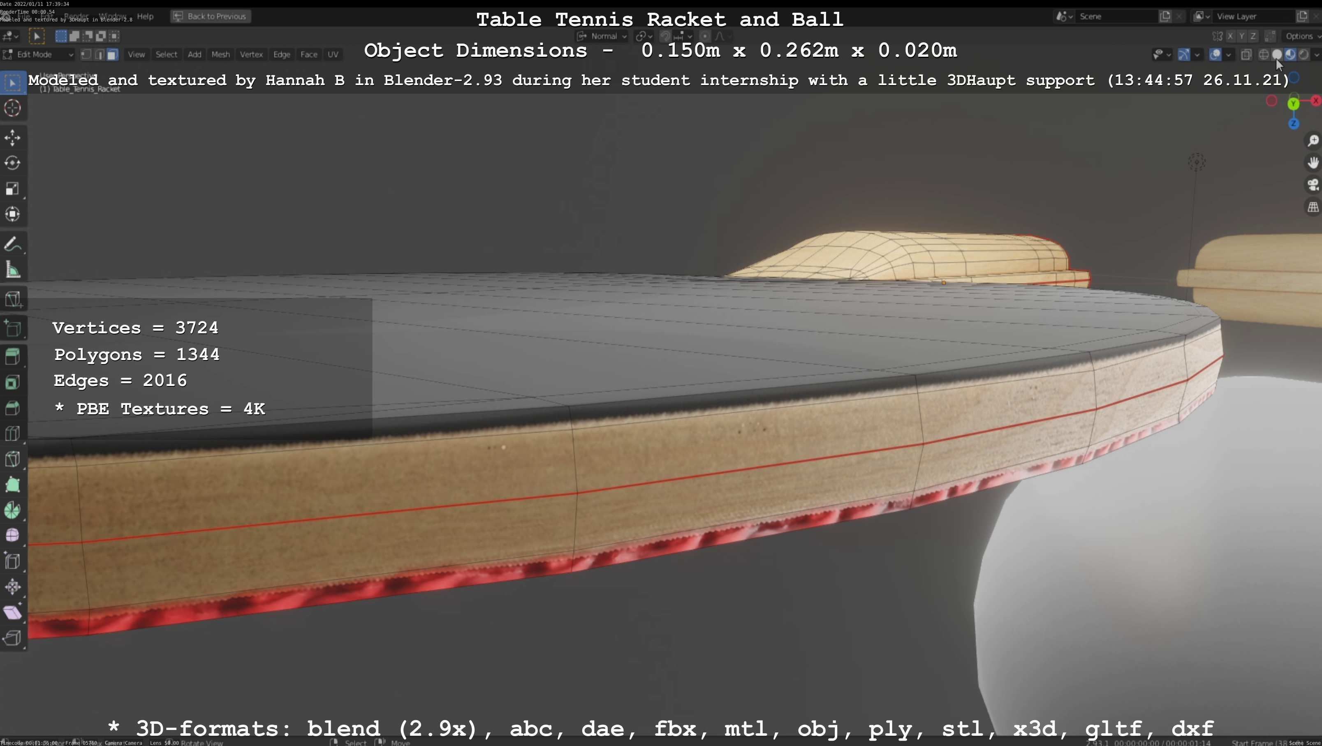Select the Measure tool

[x=12, y=270]
